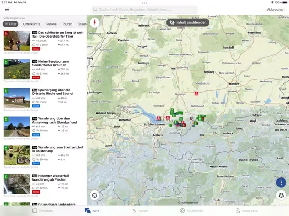Open the blue three-dot options button
Image resolution: width=289 pixels, height=216 pixels.
[281, 183]
